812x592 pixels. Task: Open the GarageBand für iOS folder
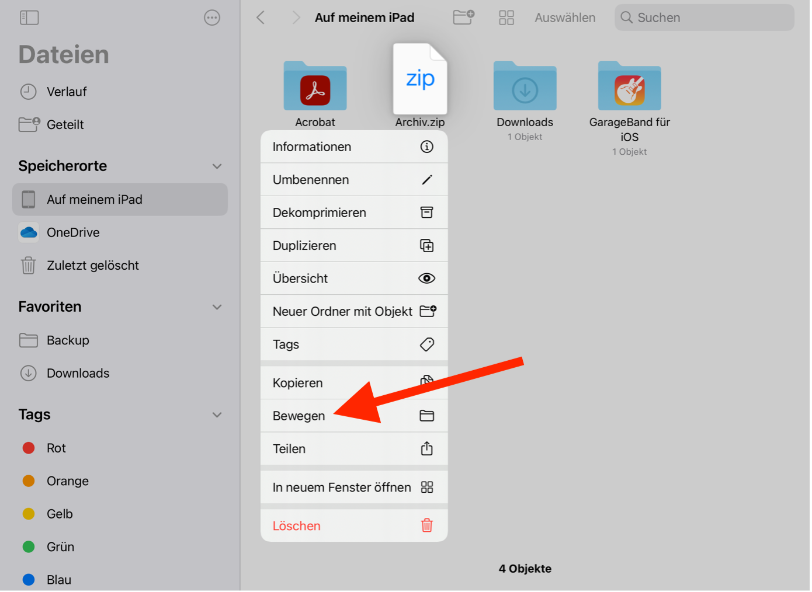point(629,88)
